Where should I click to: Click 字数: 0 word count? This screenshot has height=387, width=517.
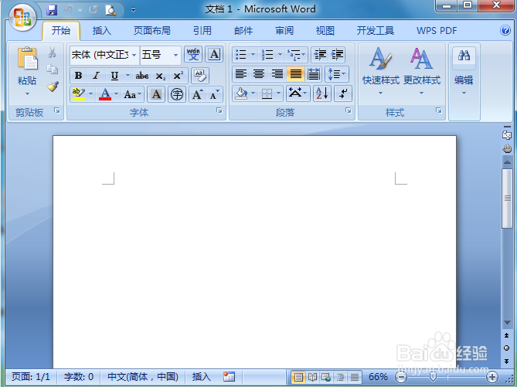[x=79, y=376]
